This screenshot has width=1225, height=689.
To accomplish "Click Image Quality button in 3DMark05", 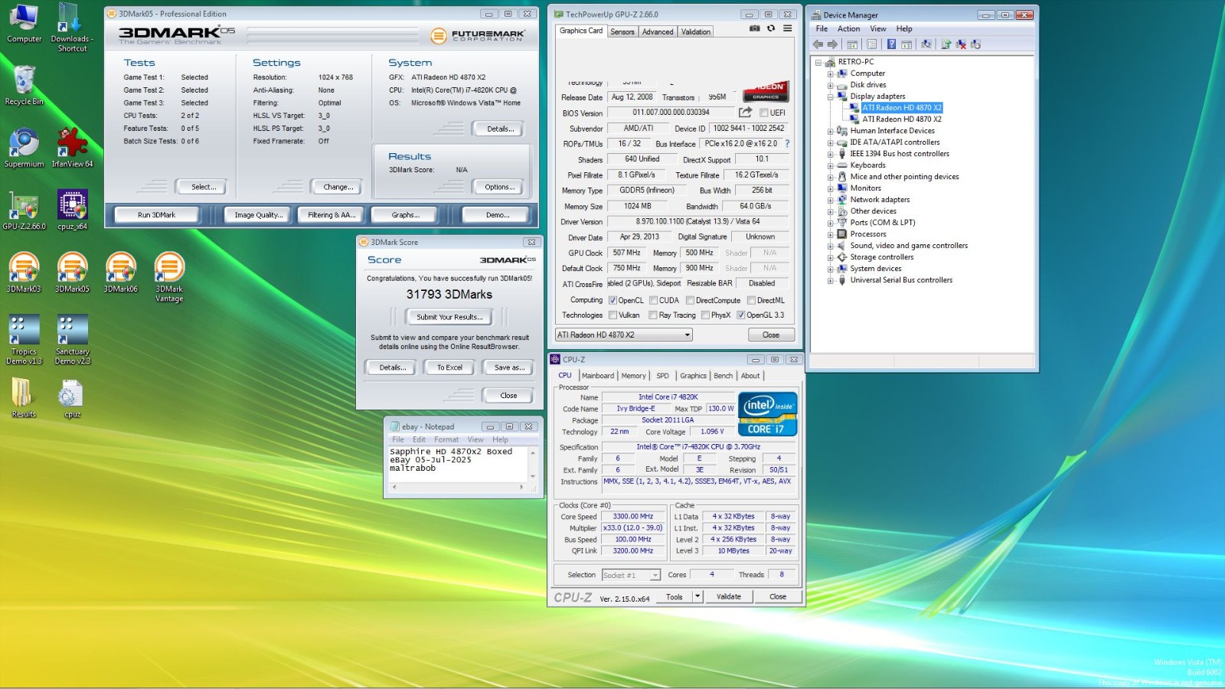I will tap(259, 215).
